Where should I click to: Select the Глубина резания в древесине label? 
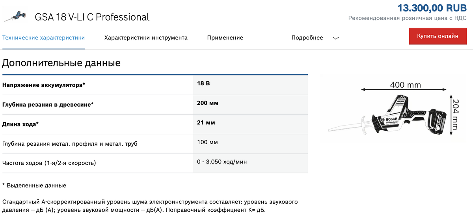48,105
